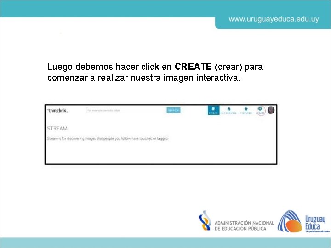Click the ThingLink logo
The image size is (331, 248).
pos(57,111)
